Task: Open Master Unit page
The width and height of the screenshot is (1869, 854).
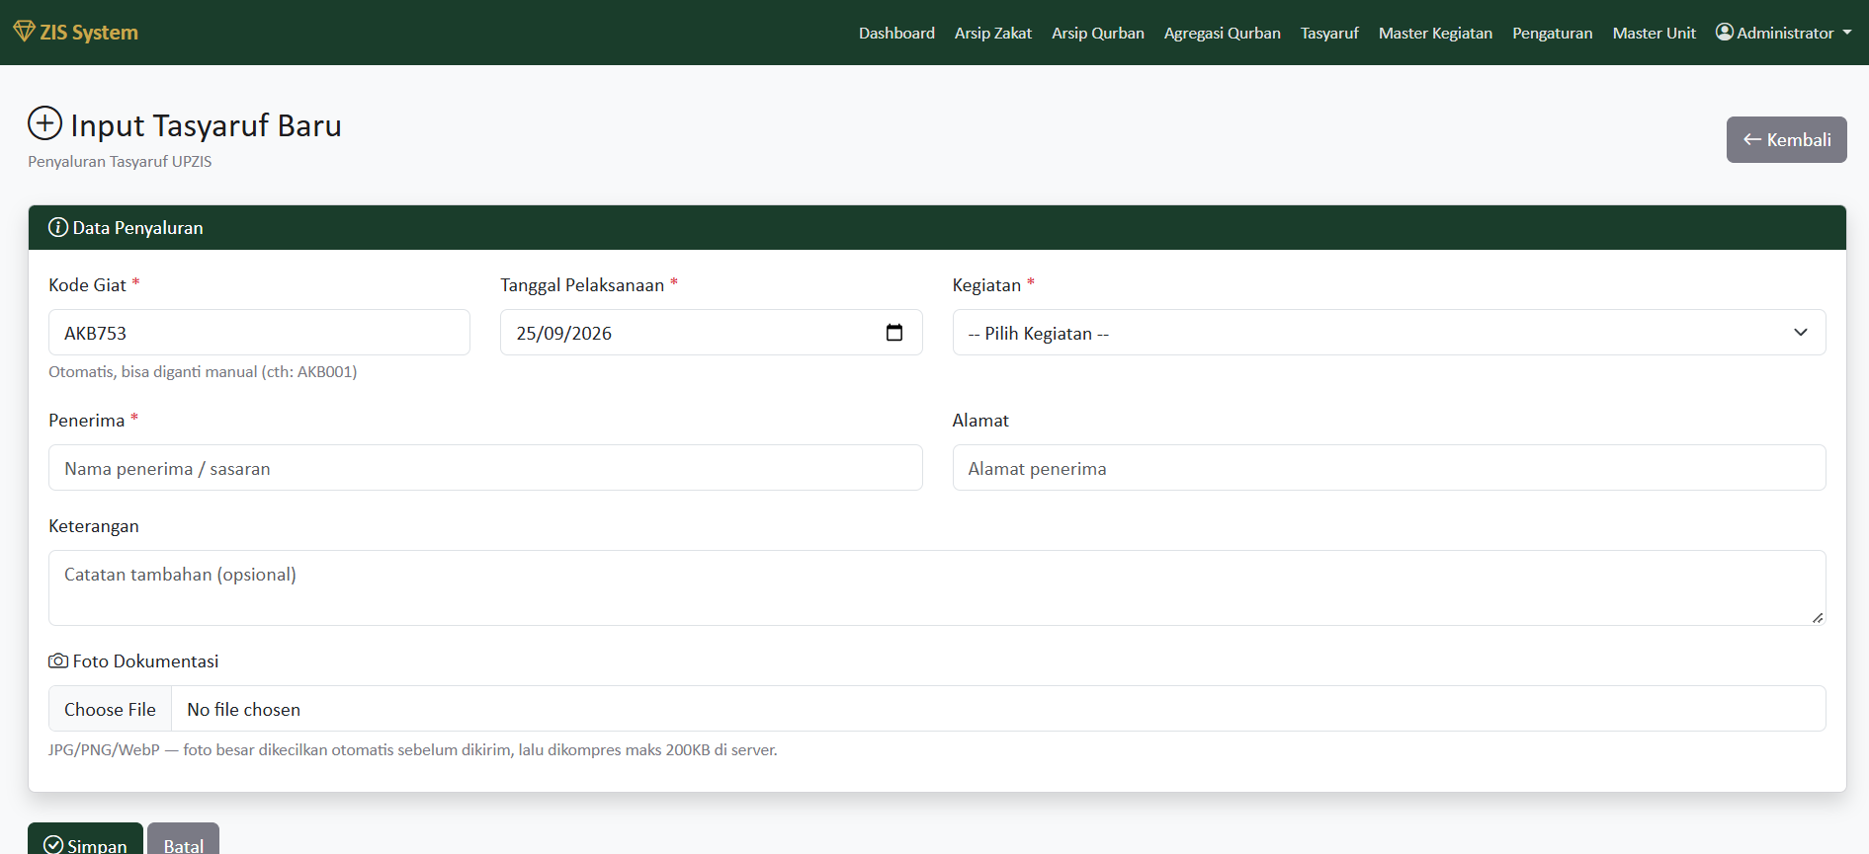Action: point(1655,33)
